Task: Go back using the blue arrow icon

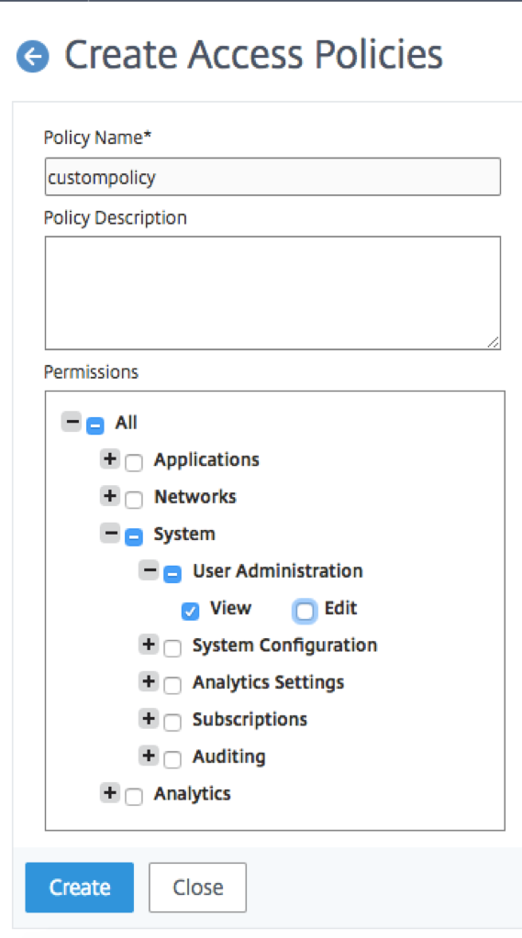Action: point(32,56)
